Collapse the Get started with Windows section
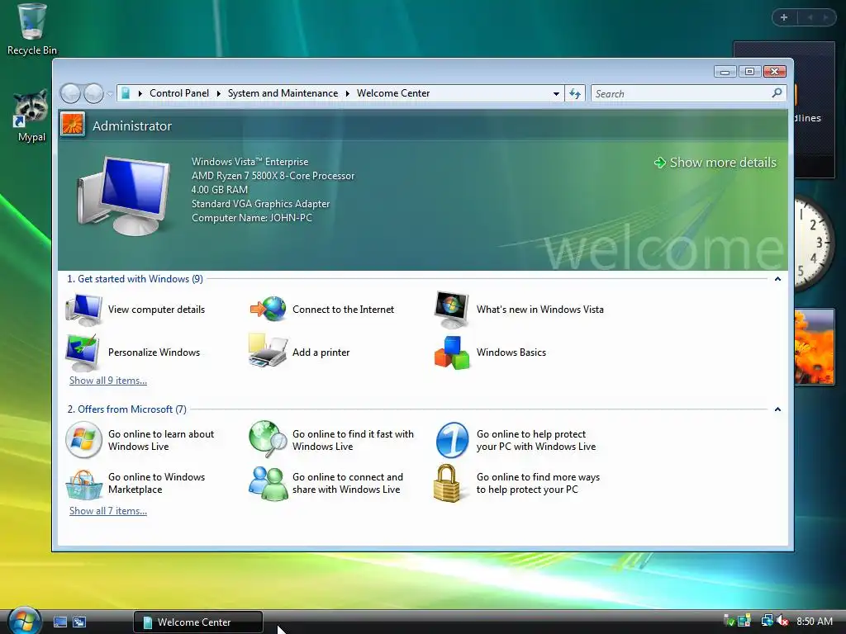Image resolution: width=846 pixels, height=634 pixels. click(777, 279)
